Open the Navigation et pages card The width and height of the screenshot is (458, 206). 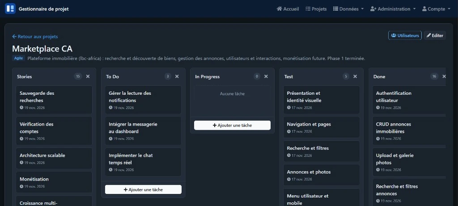(x=322, y=127)
